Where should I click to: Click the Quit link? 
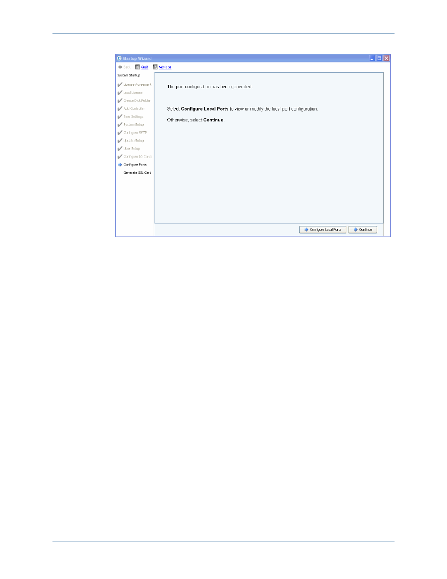(x=145, y=67)
